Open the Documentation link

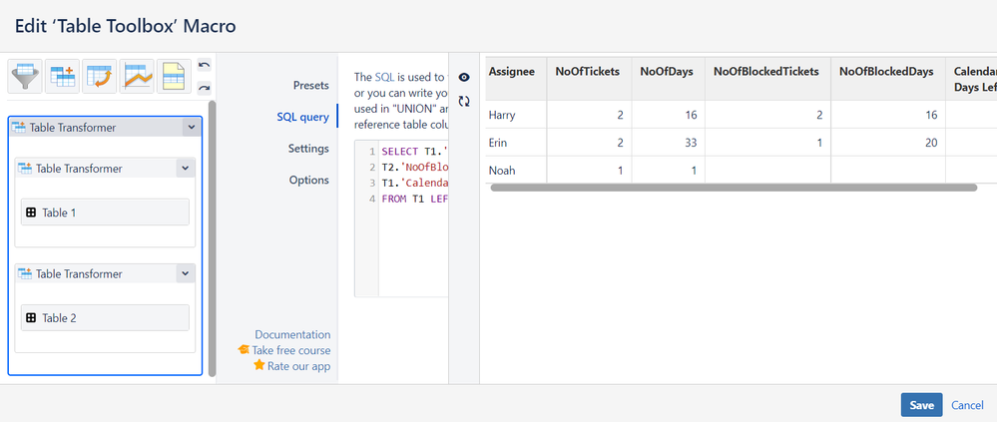[x=292, y=334]
